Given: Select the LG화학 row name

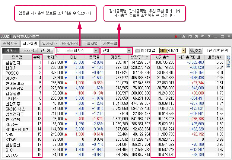Looking at the screenshot, I should tap(12, 99).
